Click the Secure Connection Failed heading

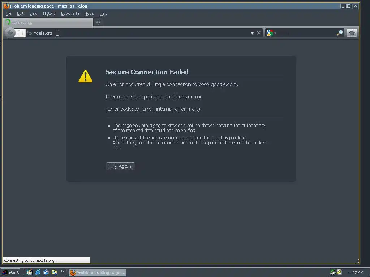click(147, 72)
